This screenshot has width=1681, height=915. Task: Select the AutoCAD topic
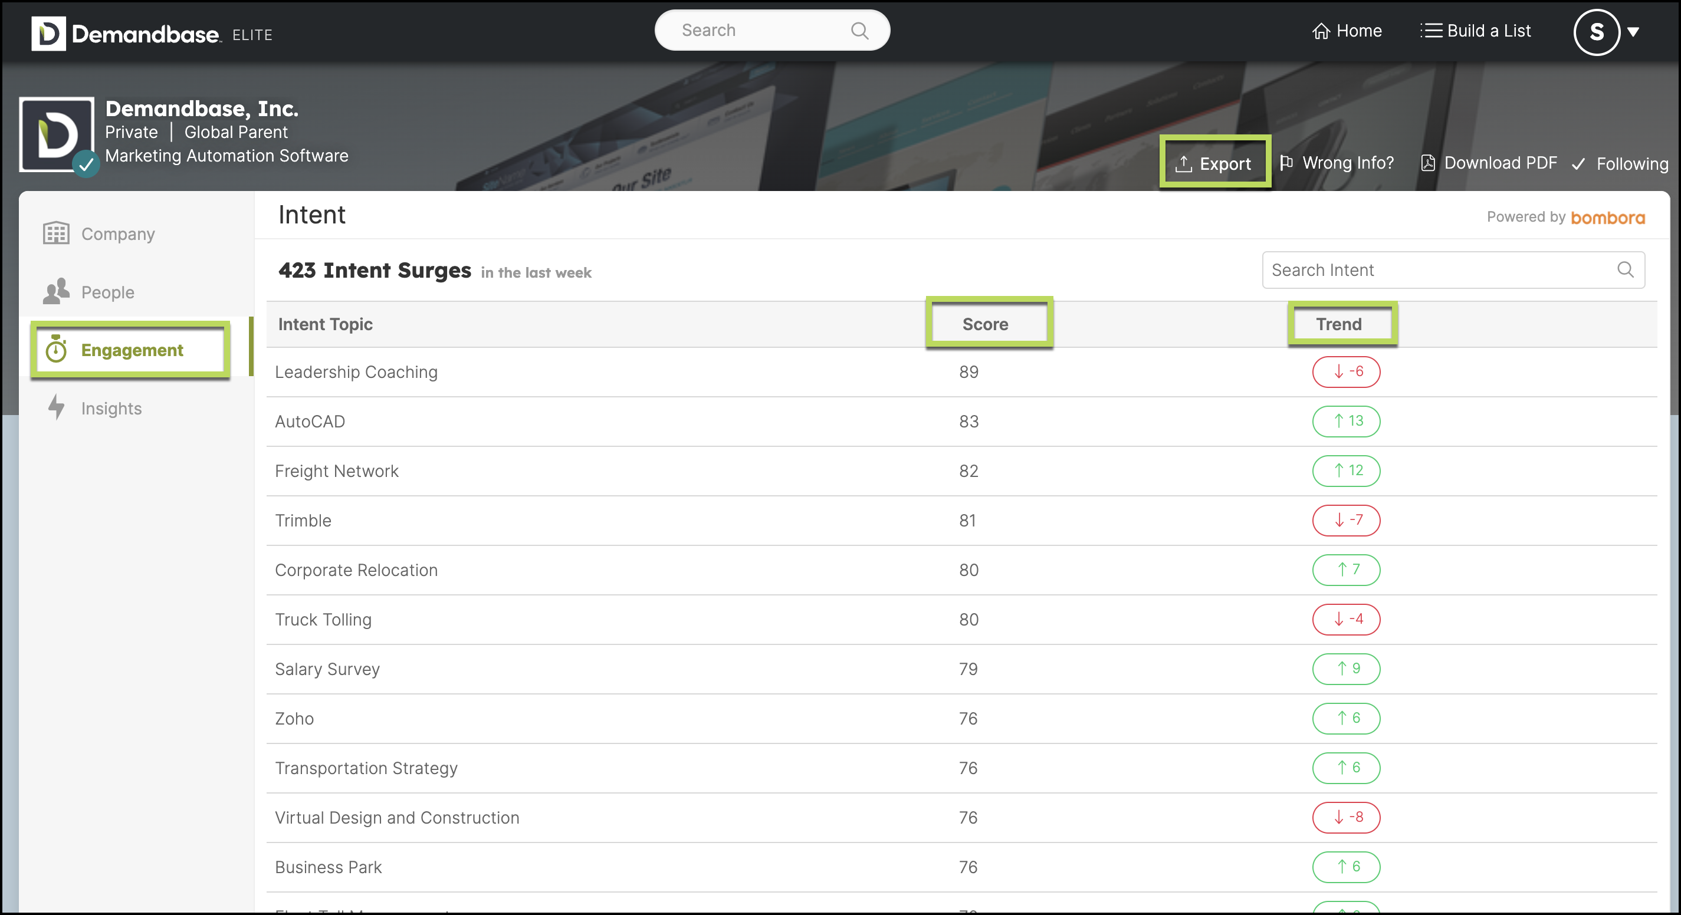(310, 422)
